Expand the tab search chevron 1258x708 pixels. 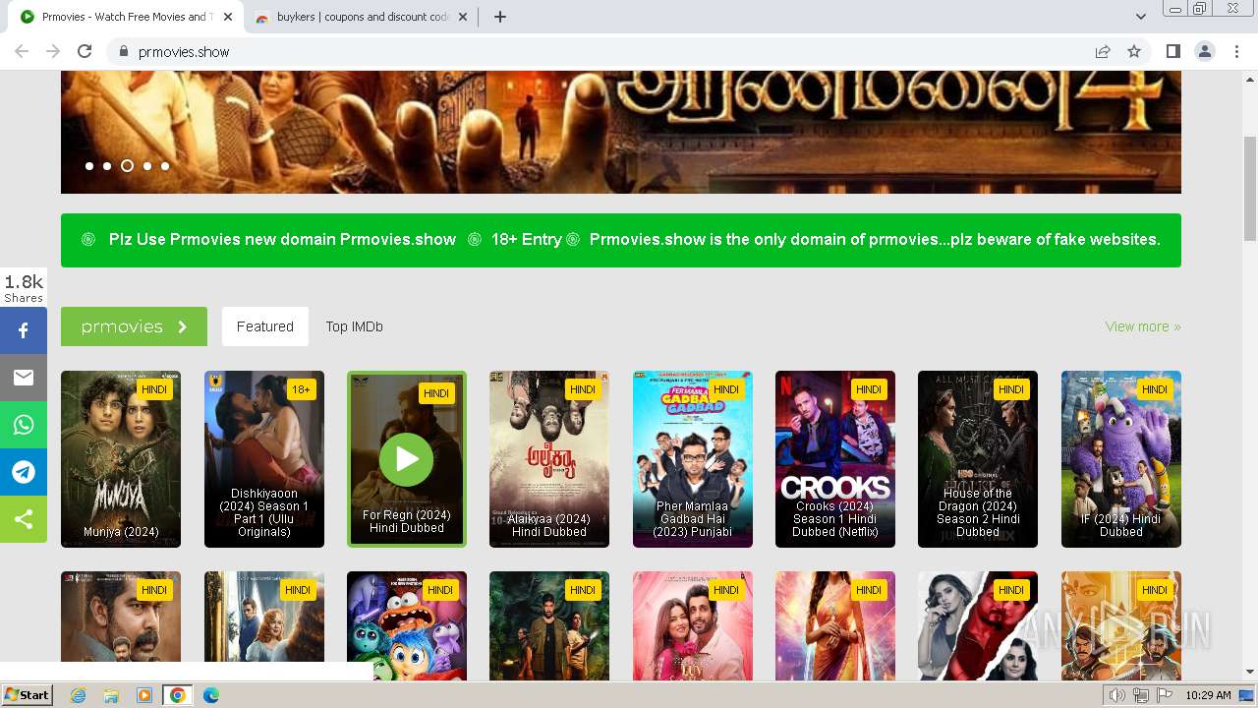[x=1141, y=17]
